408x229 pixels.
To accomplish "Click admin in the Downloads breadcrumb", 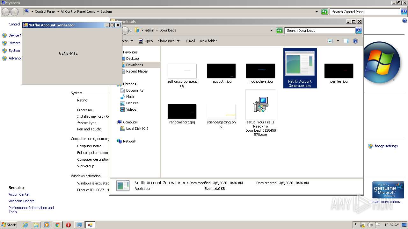I will (x=149, y=31).
